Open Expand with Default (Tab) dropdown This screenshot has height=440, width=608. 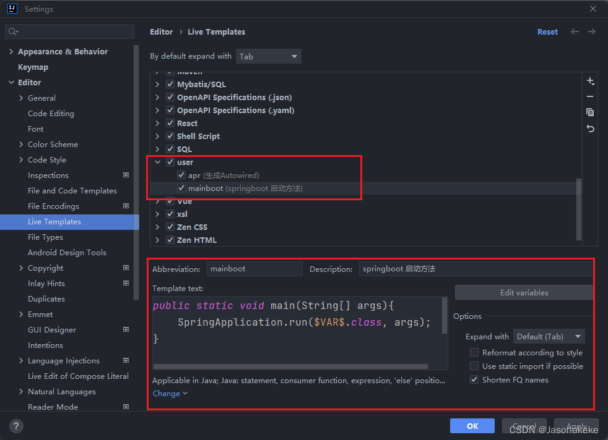[x=549, y=337]
